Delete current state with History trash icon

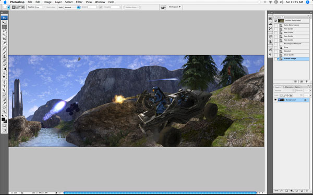point(307,82)
